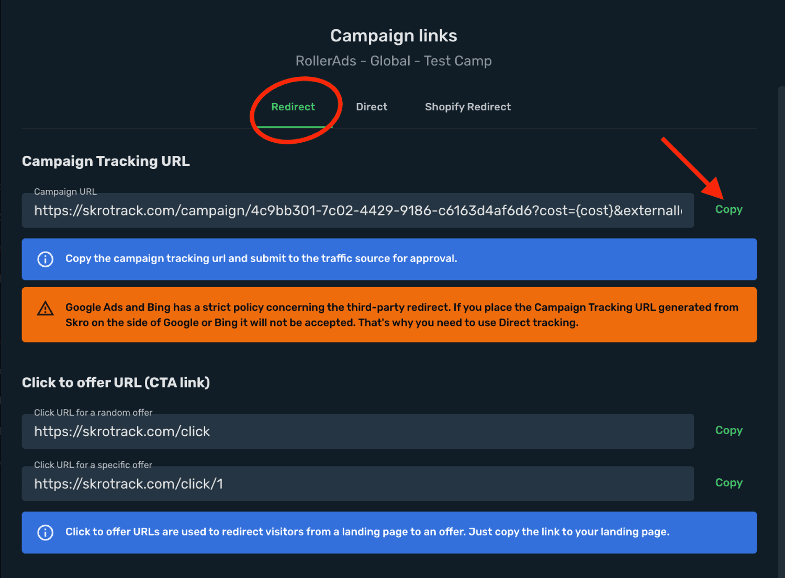Screen dimensions: 785x578
Task: Click the 'Copy the campaign tracking url' notice text
Action: pos(261,258)
